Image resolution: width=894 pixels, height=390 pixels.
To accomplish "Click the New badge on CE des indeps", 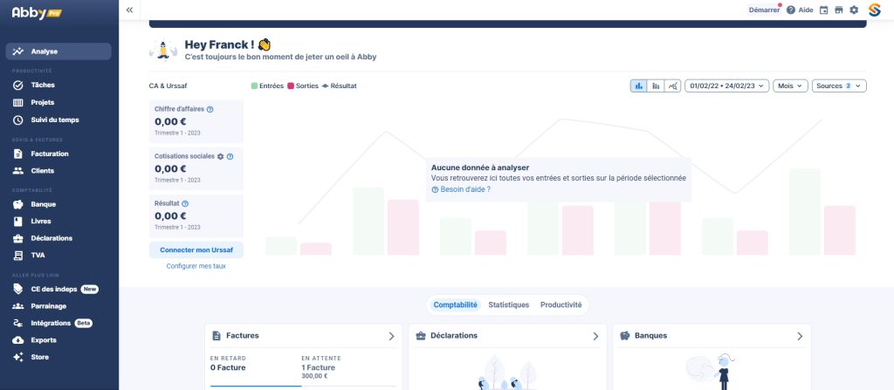I will point(90,289).
